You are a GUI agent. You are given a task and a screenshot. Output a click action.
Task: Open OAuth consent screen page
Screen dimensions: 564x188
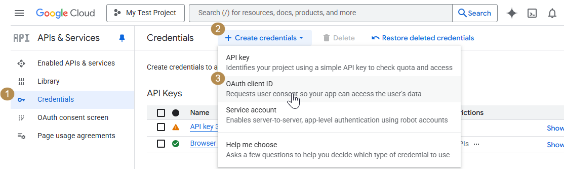pos(73,117)
